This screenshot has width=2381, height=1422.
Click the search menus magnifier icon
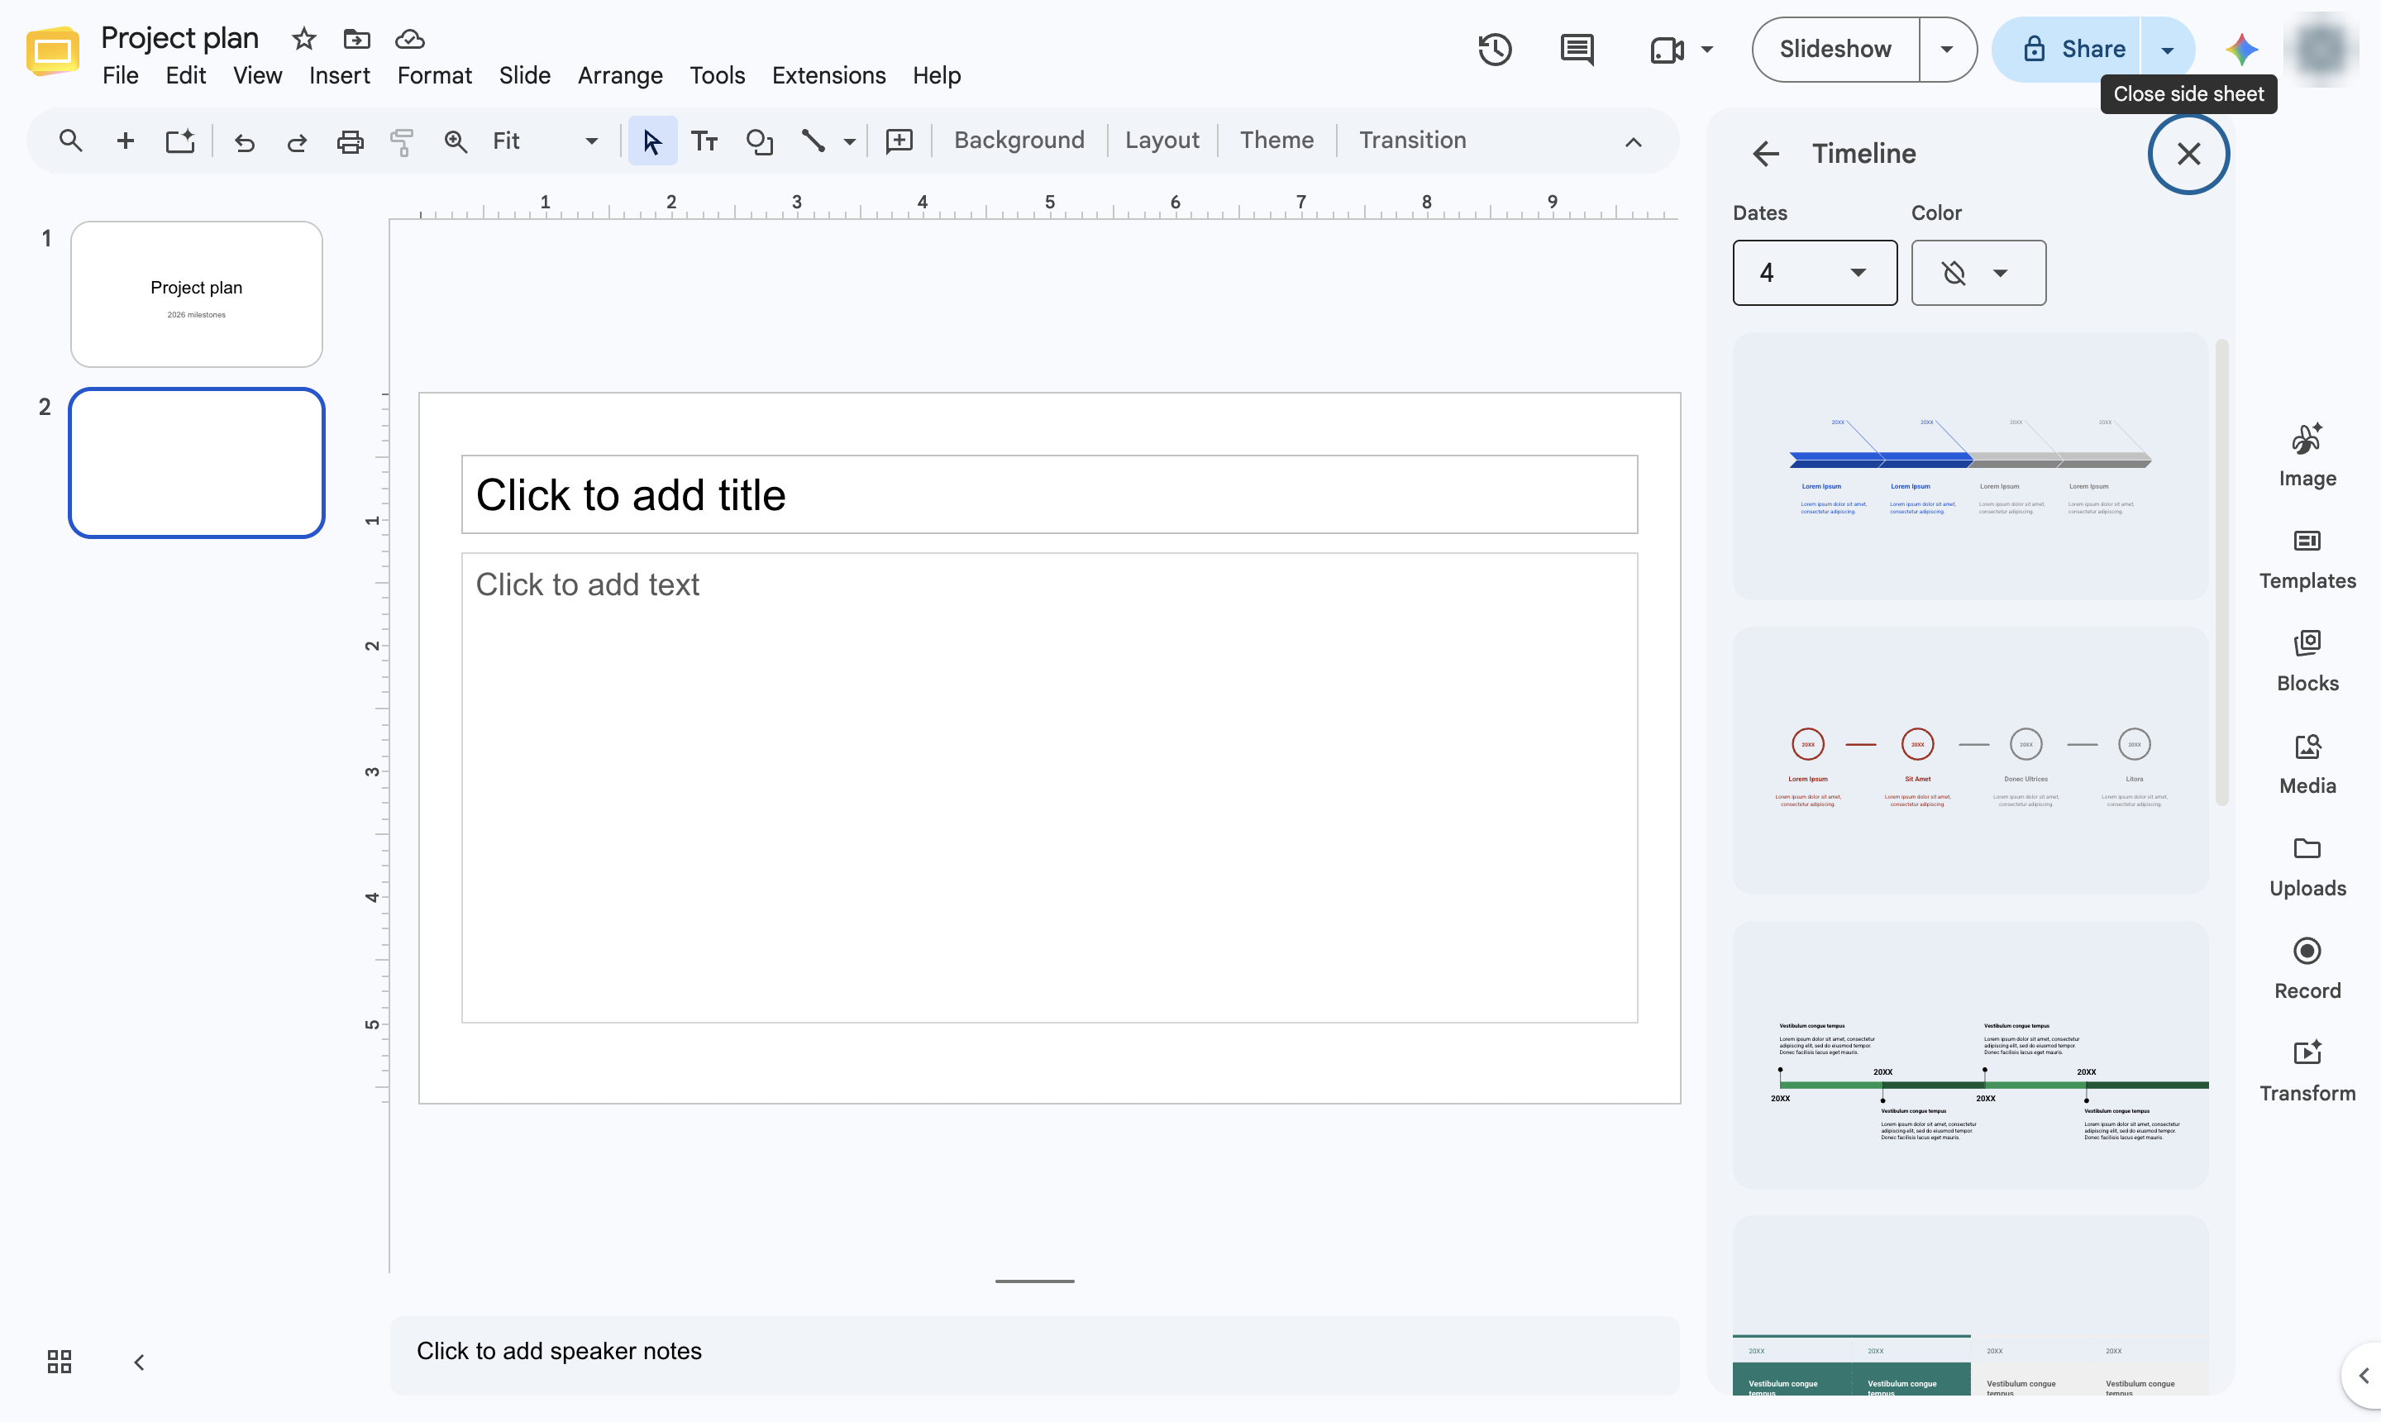pos(70,141)
